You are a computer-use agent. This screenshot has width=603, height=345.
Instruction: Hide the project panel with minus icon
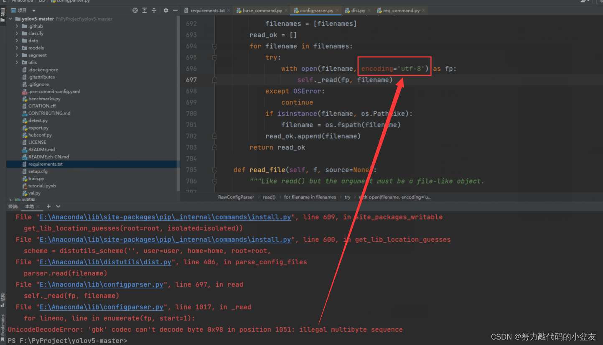[x=175, y=10]
